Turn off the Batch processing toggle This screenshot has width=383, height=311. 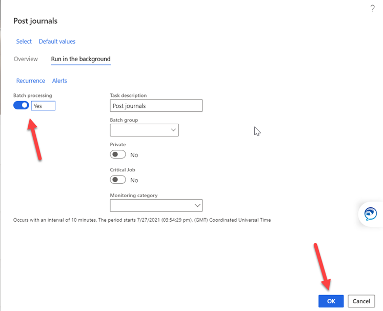[21, 105]
